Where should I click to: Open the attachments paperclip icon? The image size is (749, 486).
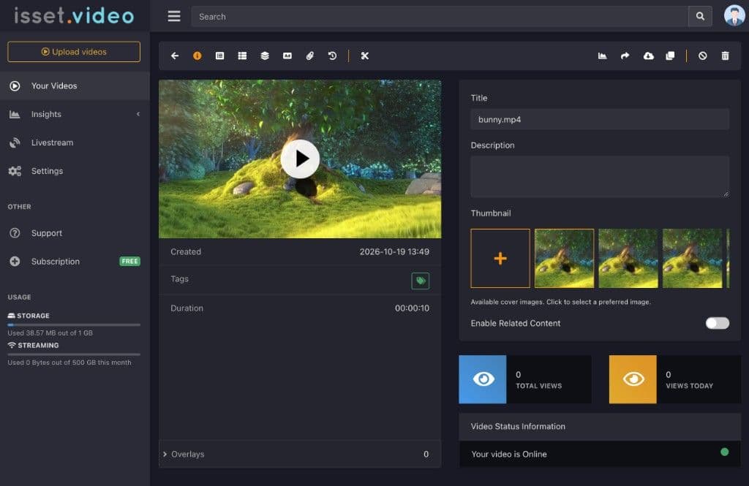click(310, 56)
